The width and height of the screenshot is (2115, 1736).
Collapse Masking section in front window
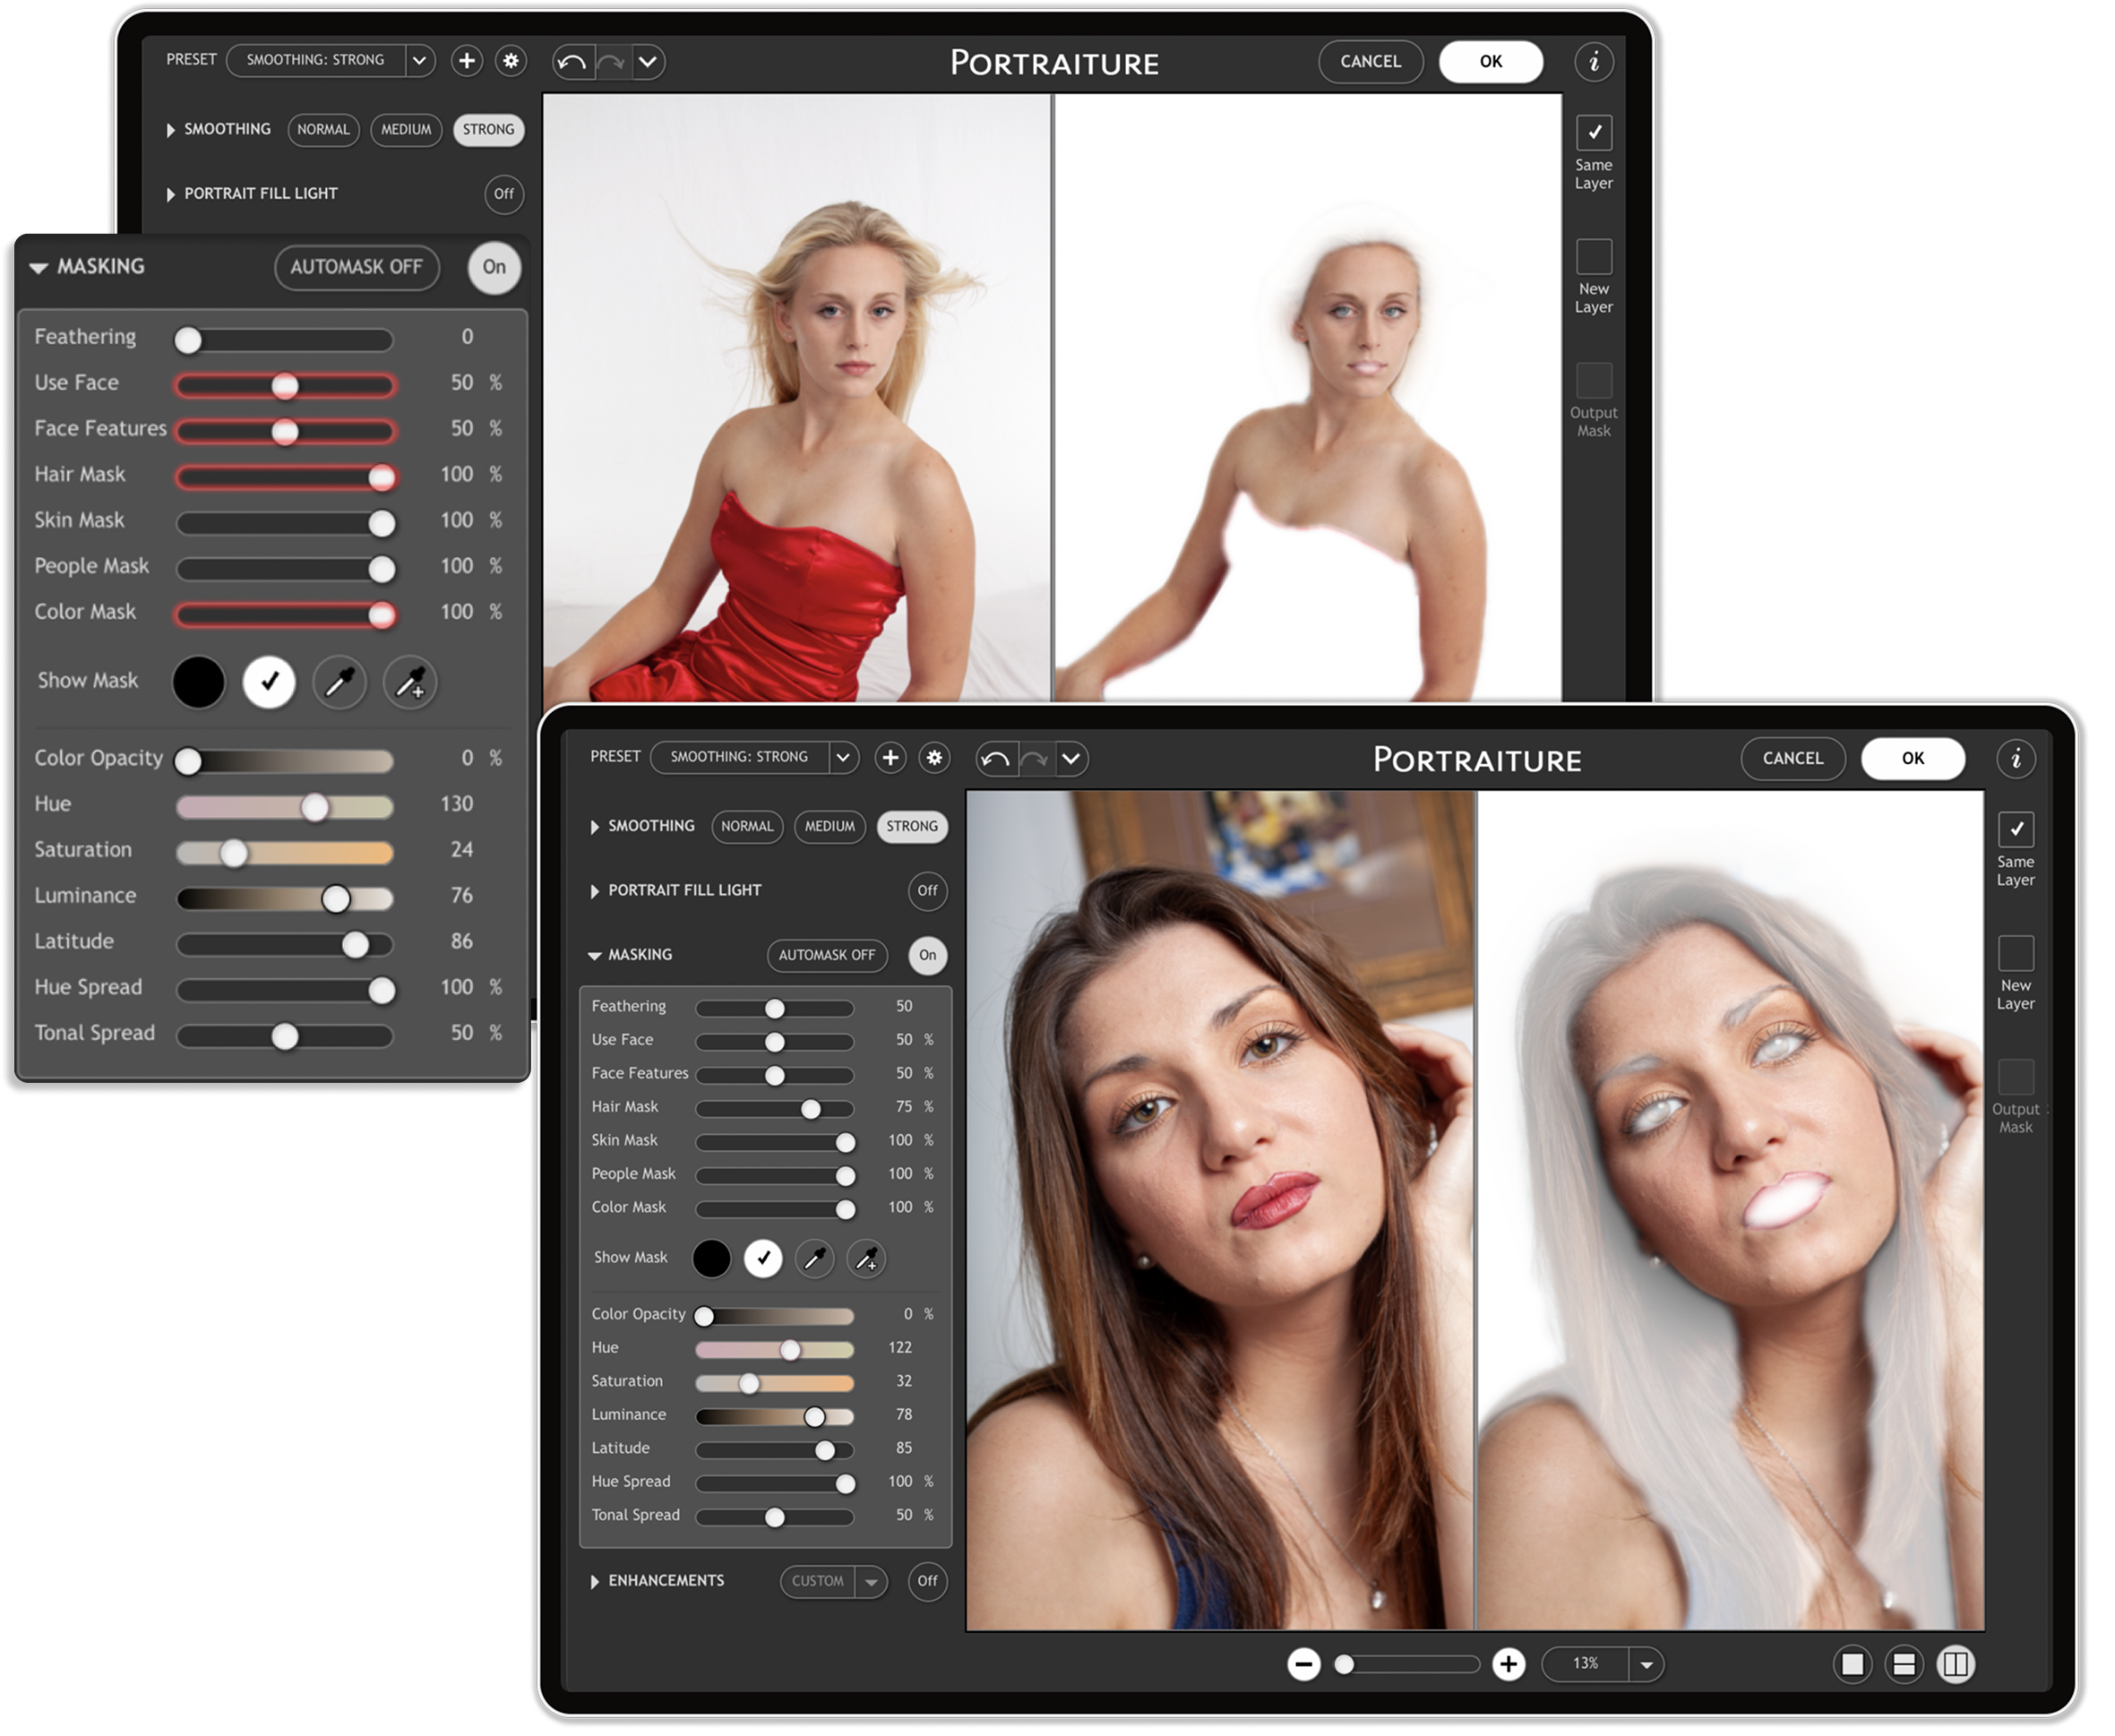[x=595, y=956]
